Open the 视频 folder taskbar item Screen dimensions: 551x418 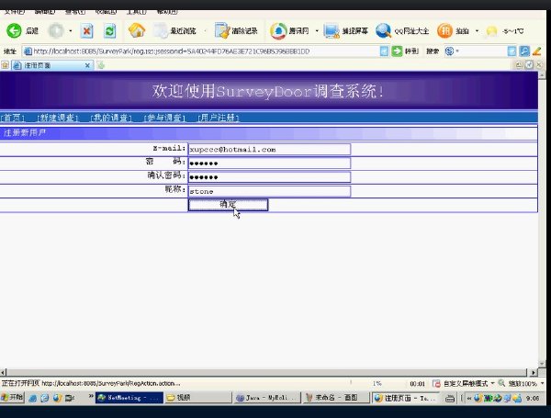click(x=197, y=398)
